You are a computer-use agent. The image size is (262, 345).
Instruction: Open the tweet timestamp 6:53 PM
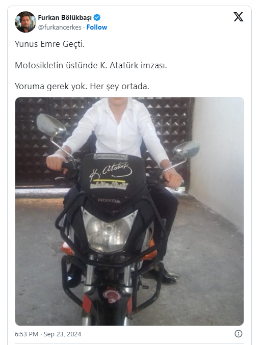(x=27, y=334)
